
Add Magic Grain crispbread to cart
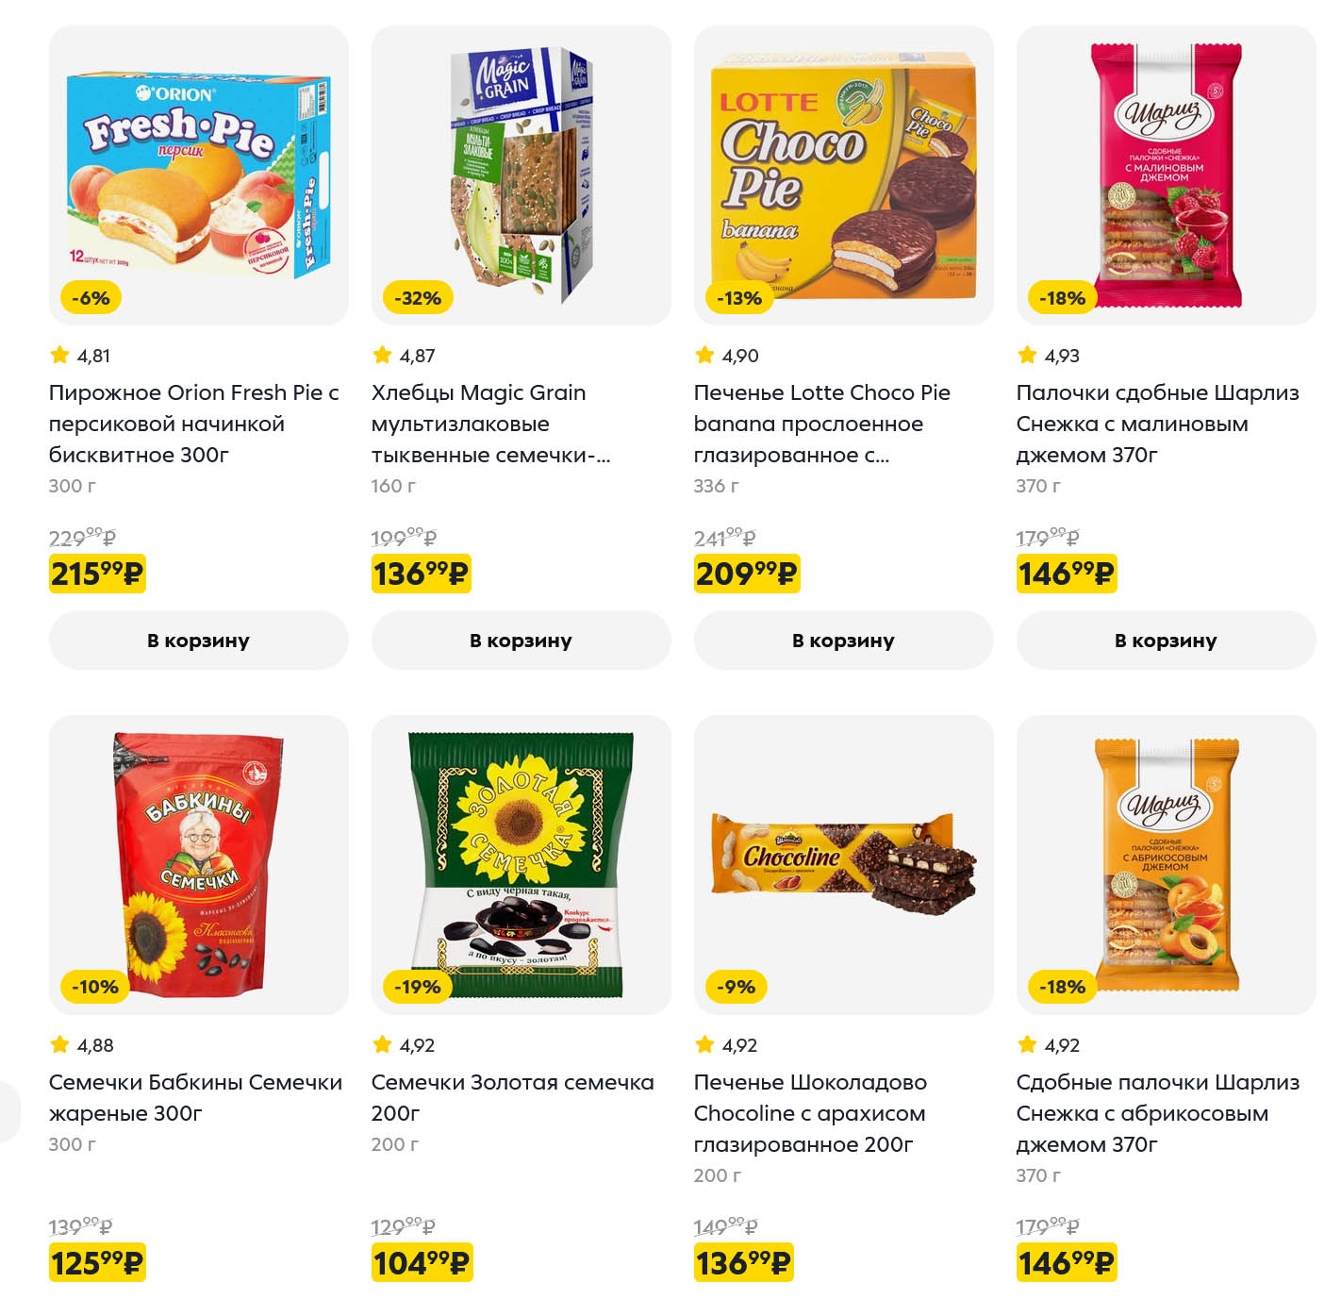(521, 641)
